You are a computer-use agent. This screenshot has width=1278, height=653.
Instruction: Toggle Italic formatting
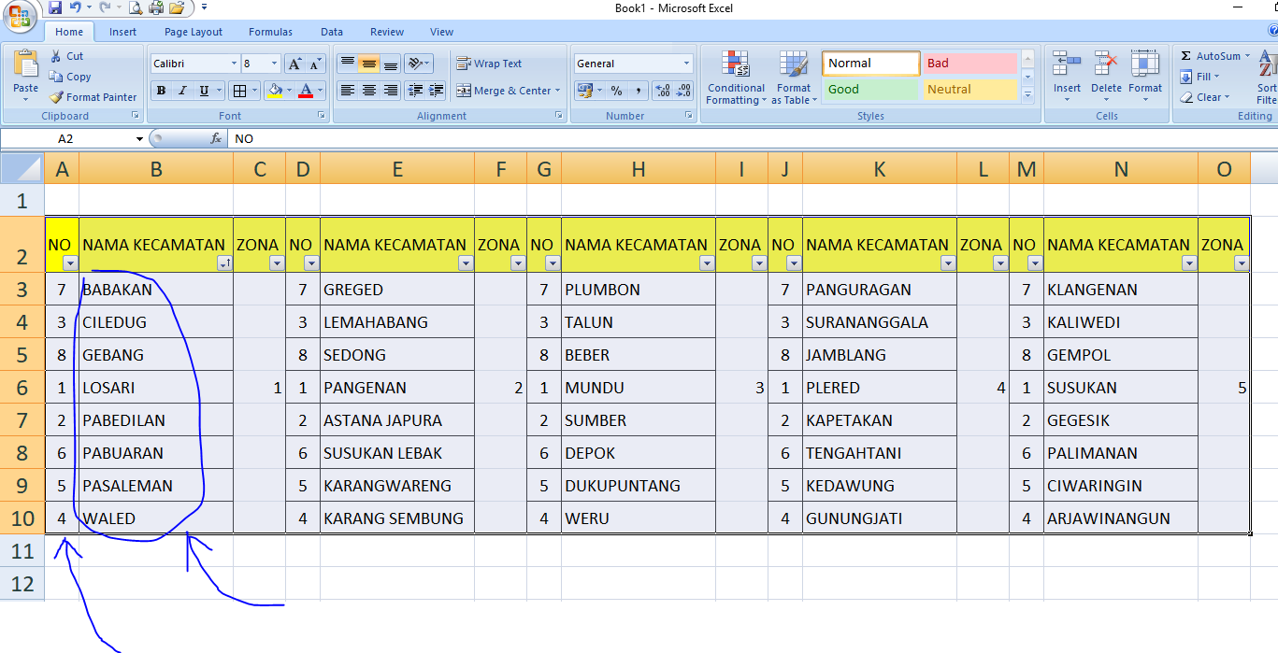(x=181, y=91)
